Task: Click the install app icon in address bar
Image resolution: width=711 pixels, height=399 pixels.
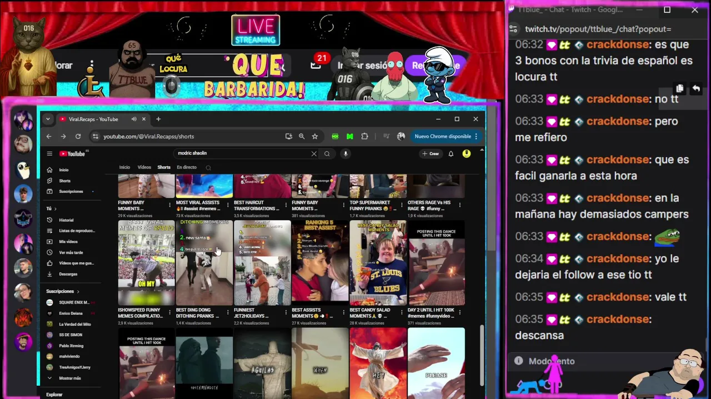Action: pos(288,136)
